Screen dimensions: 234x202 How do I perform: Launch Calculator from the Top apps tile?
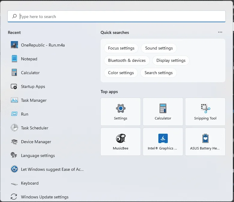coord(163,112)
